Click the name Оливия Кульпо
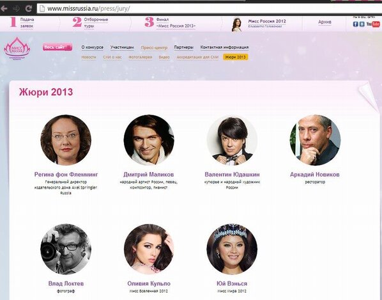Screen dimensions: 382x300 [149, 283]
